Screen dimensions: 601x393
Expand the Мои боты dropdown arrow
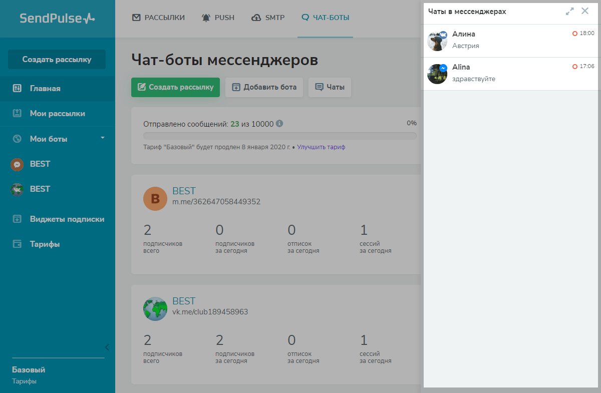point(103,138)
